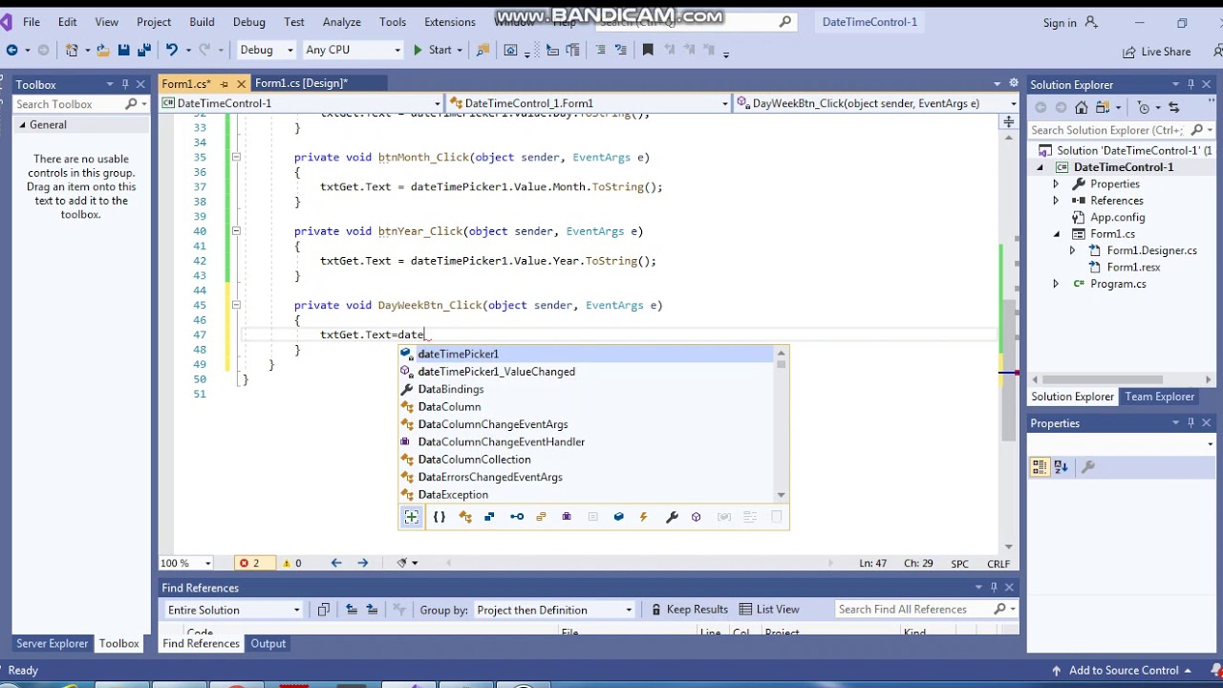This screenshot has width=1223, height=688.
Task: Select dateTimePicker1_ValueChanged from the suggestion list
Action: pos(496,372)
